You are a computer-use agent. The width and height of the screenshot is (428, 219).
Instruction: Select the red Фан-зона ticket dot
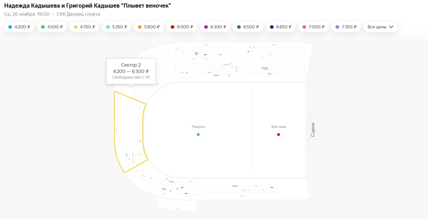click(278, 134)
